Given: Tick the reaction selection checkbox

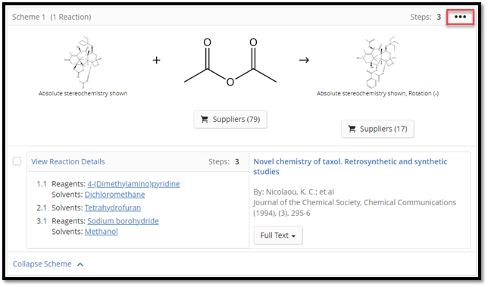Looking at the screenshot, I should point(17,161).
